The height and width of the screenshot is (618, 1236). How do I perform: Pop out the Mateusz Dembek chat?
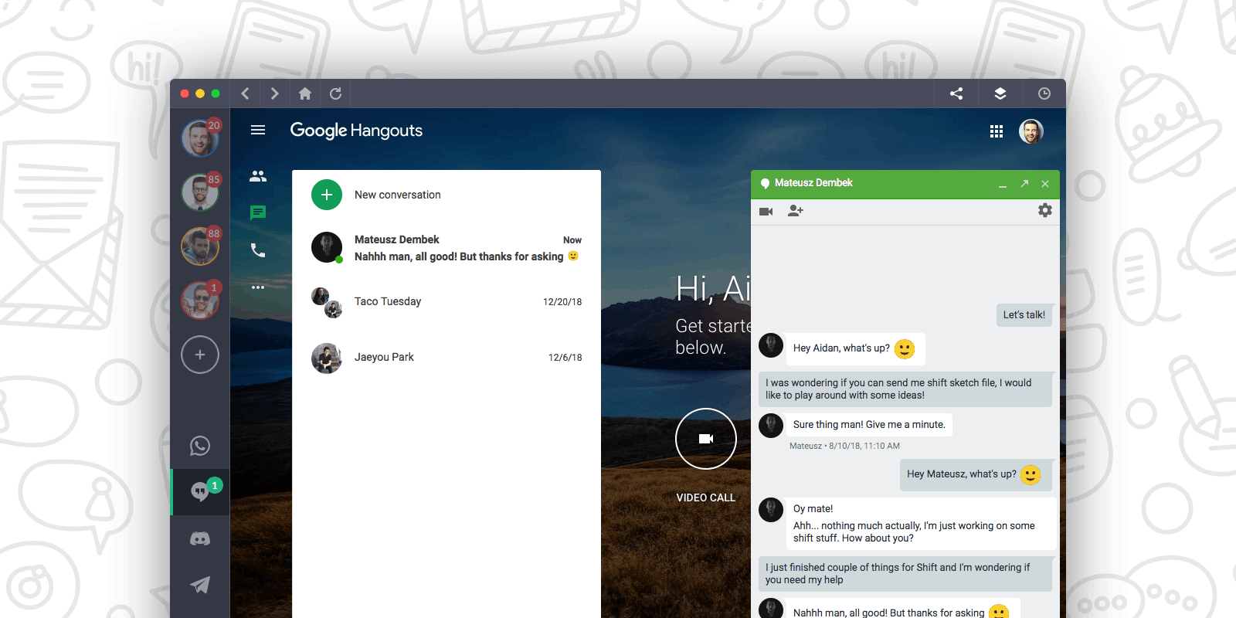(1024, 184)
